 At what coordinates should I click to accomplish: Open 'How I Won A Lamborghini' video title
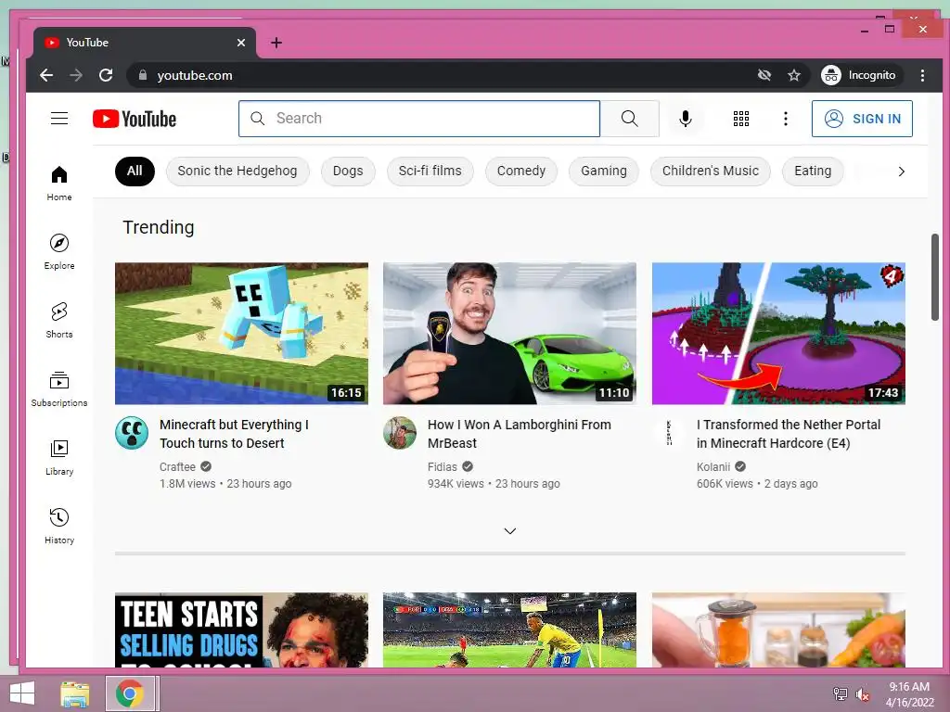pos(520,434)
